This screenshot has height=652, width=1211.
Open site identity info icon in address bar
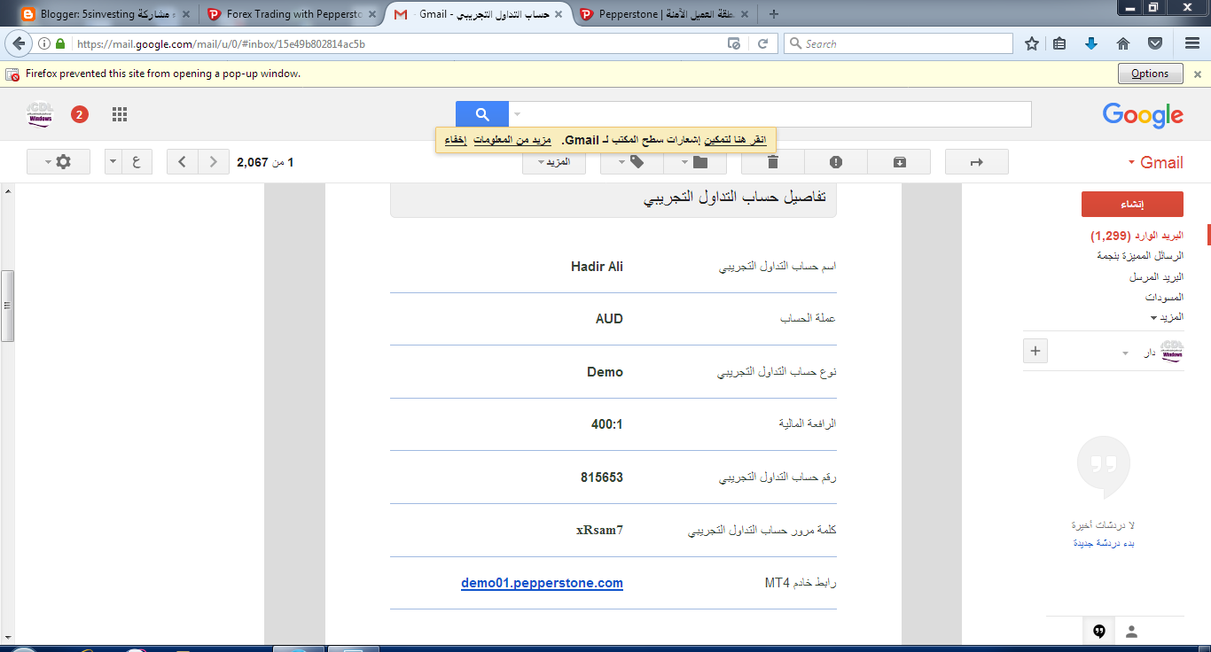pos(44,43)
